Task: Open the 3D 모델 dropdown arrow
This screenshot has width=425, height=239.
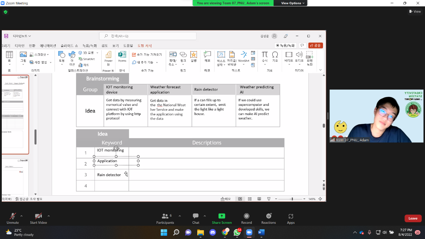Action: pyautogui.click(x=97, y=53)
